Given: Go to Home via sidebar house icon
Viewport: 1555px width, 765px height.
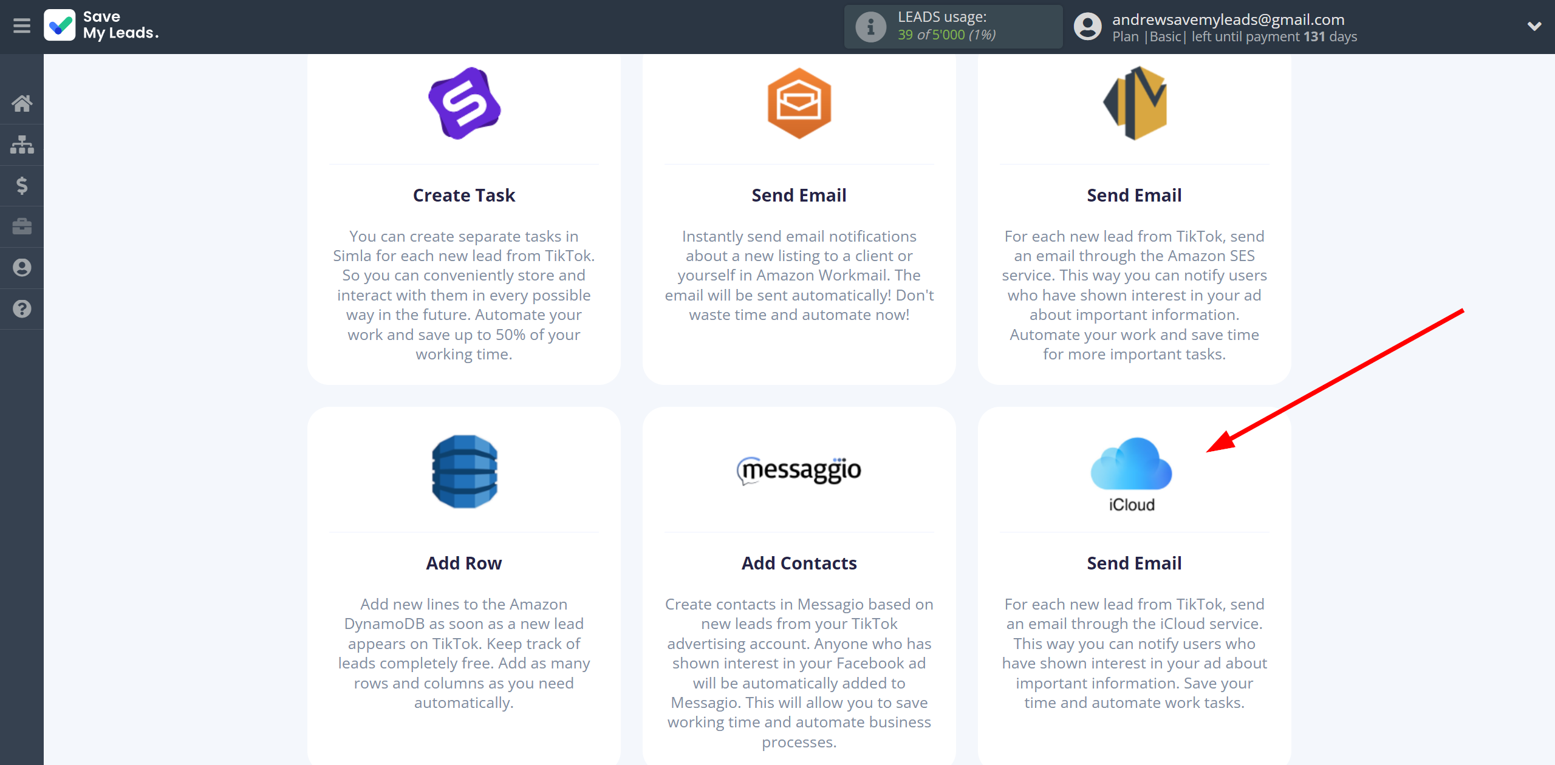Looking at the screenshot, I should click(x=22, y=103).
